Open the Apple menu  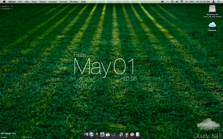click(x=4, y=2)
